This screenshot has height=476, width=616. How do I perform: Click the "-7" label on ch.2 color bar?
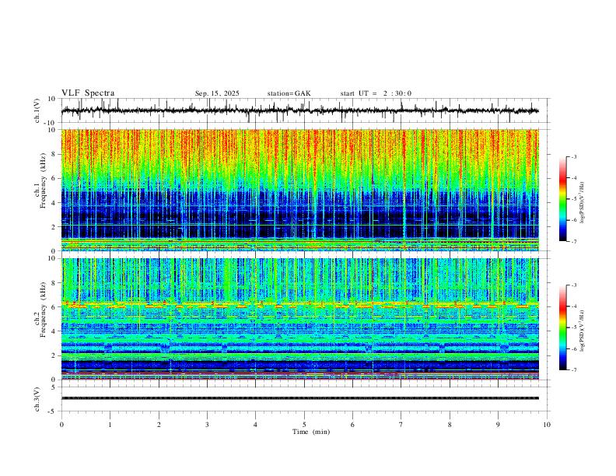point(573,370)
